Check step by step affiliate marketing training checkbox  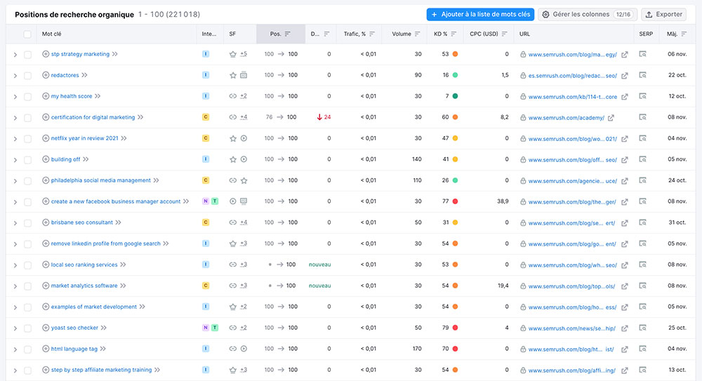(27, 370)
